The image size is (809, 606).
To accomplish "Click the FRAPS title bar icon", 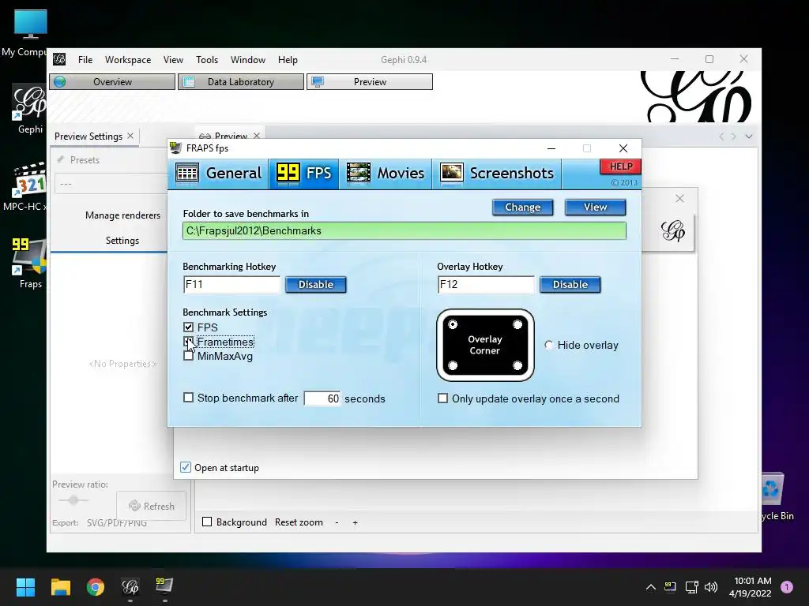I will (176, 148).
